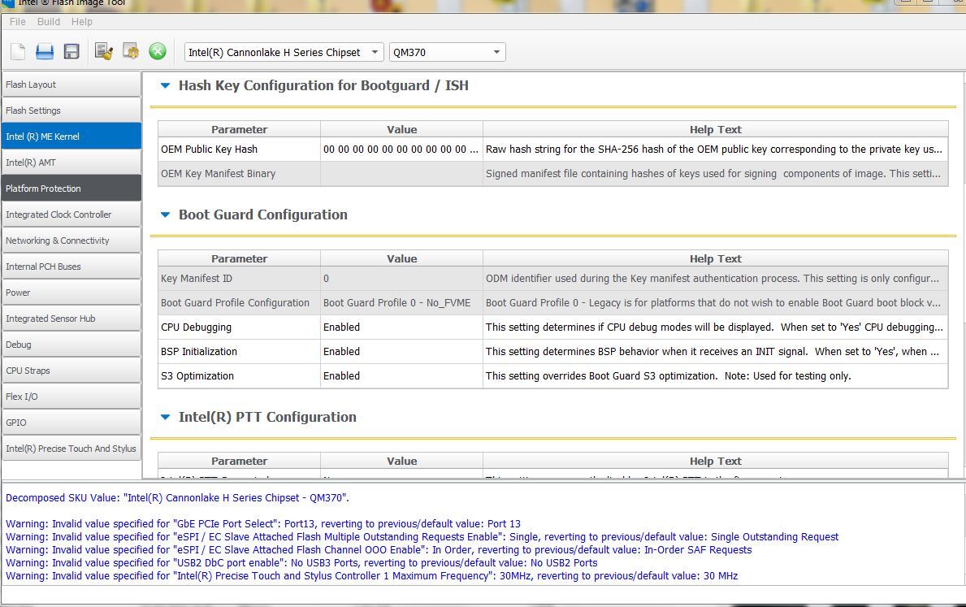This screenshot has height=607, width=966.
Task: Click the green Build image icon
Action: point(158,51)
